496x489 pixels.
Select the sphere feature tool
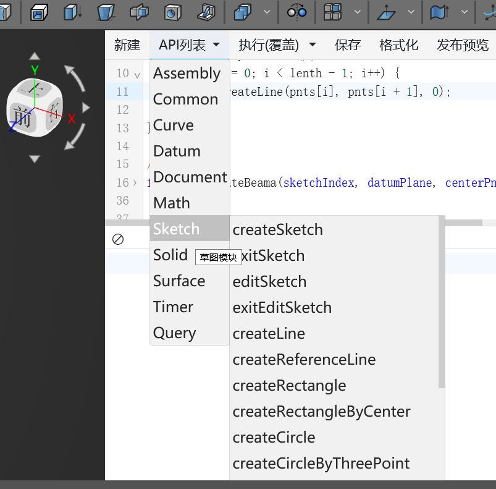pos(174,14)
